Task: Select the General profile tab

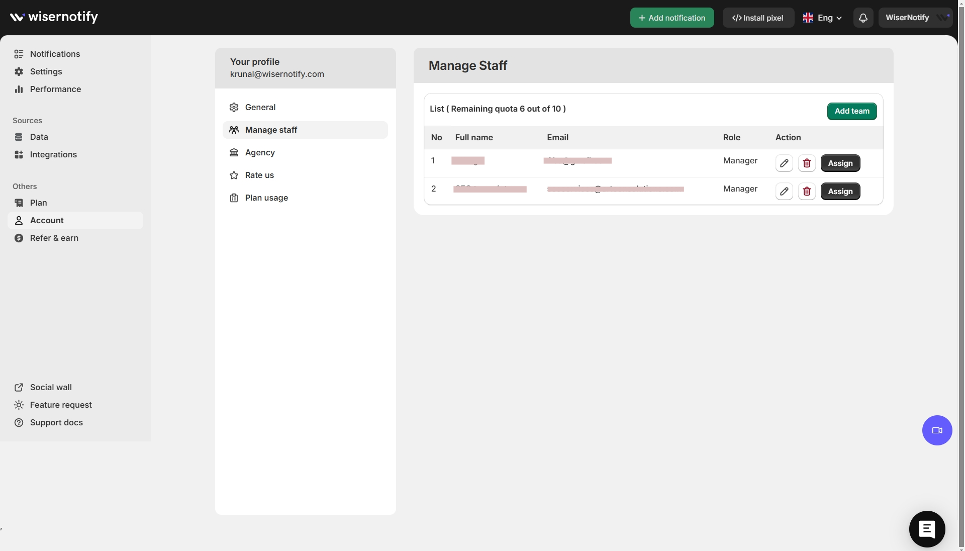Action: 305,107
